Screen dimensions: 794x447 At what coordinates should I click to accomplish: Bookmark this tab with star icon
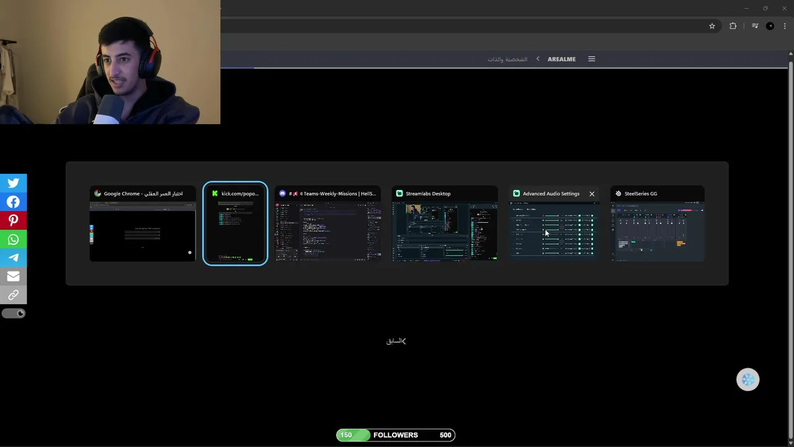click(x=712, y=26)
